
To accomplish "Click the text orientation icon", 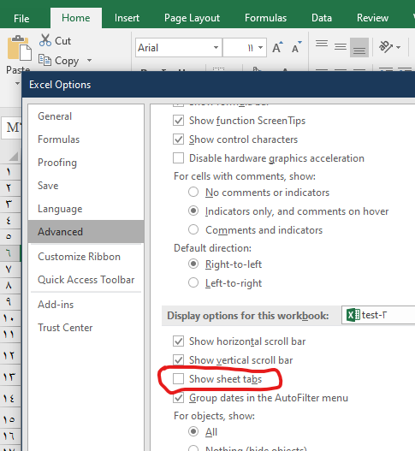I will click(386, 46).
